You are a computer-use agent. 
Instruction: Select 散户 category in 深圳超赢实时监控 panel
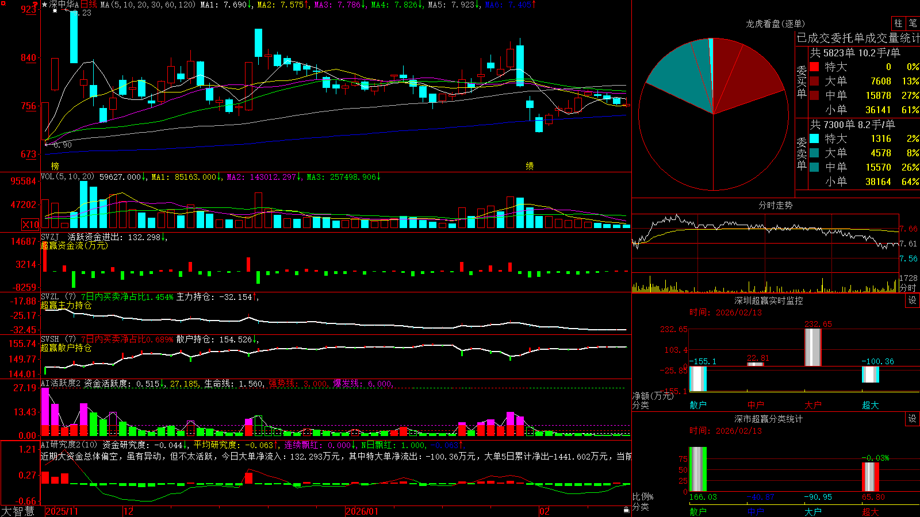tap(698, 405)
